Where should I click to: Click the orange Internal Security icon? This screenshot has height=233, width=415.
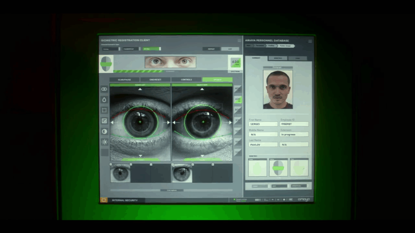pyautogui.click(x=104, y=200)
